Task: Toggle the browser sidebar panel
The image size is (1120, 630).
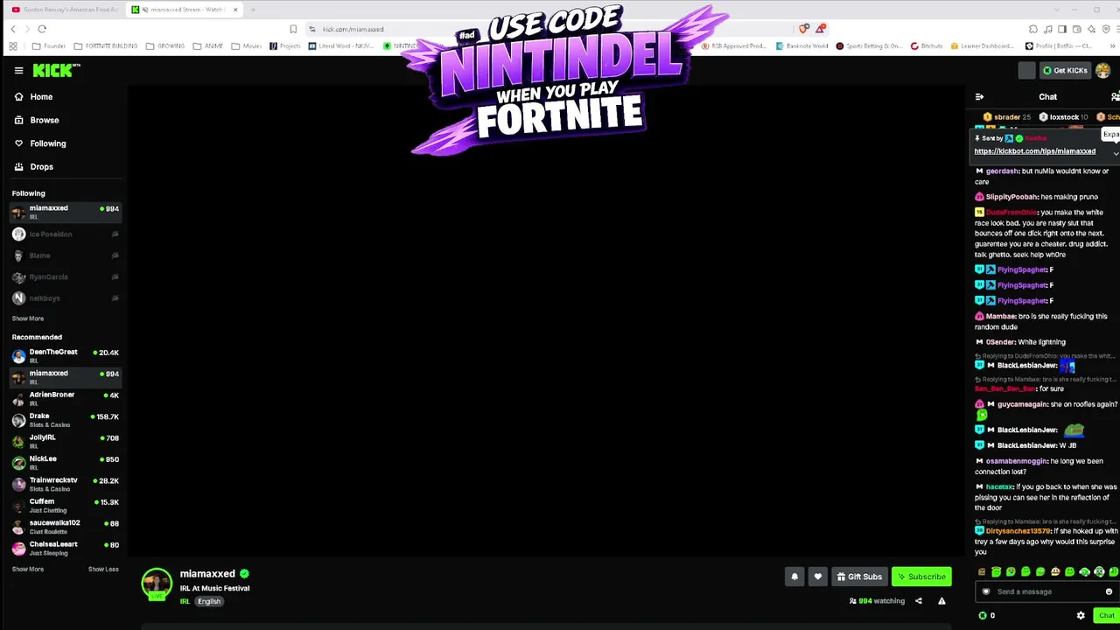Action: (1062, 29)
